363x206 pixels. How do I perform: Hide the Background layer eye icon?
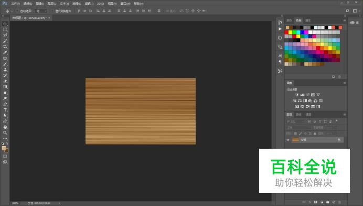point(288,140)
